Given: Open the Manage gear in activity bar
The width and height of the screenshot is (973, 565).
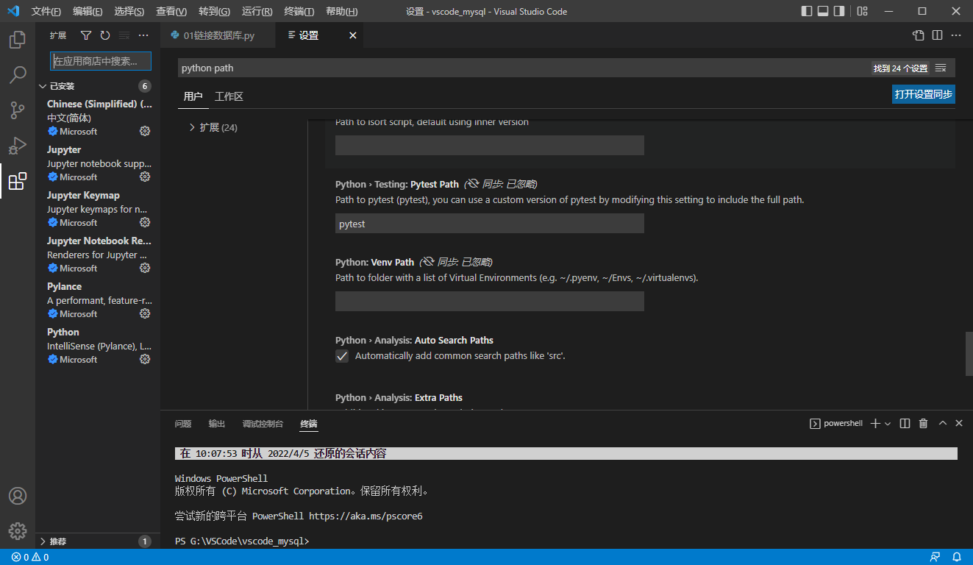Looking at the screenshot, I should 18,530.
